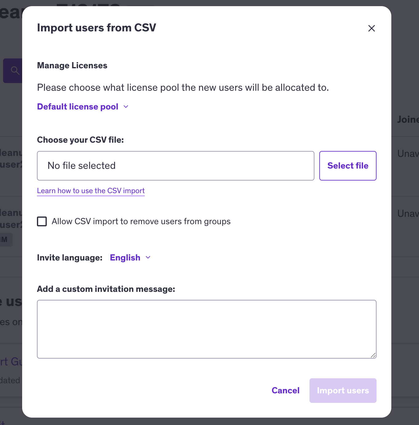
Task: Click the Cancel button
Action: tap(285, 391)
